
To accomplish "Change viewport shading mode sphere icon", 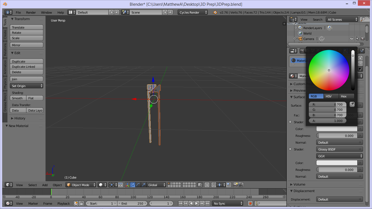I will point(102,185).
